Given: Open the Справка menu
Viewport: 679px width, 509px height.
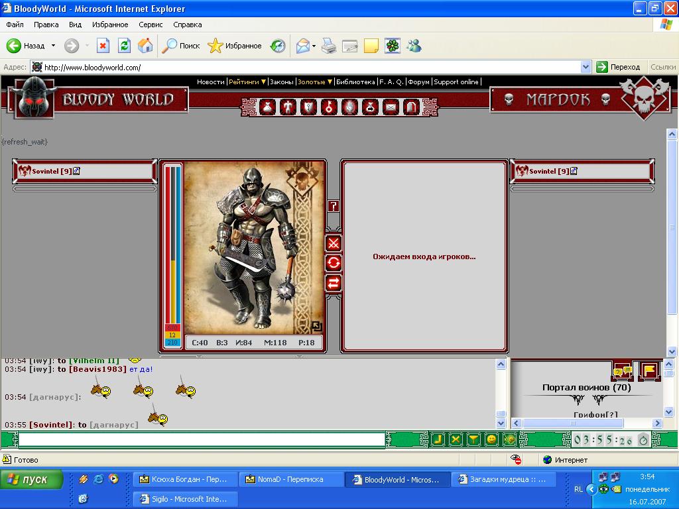Looking at the screenshot, I should pos(188,25).
